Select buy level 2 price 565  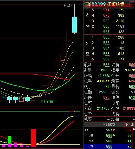pyautogui.click(x=106, y=43)
